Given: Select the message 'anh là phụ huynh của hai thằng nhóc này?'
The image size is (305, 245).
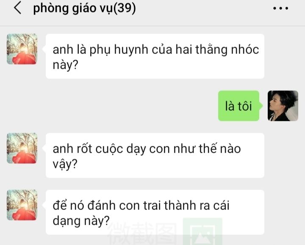Looking at the screenshot, I should (155, 56).
